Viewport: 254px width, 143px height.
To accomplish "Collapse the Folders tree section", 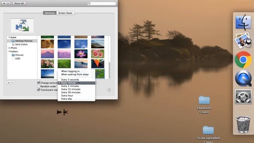I will click(9, 51).
